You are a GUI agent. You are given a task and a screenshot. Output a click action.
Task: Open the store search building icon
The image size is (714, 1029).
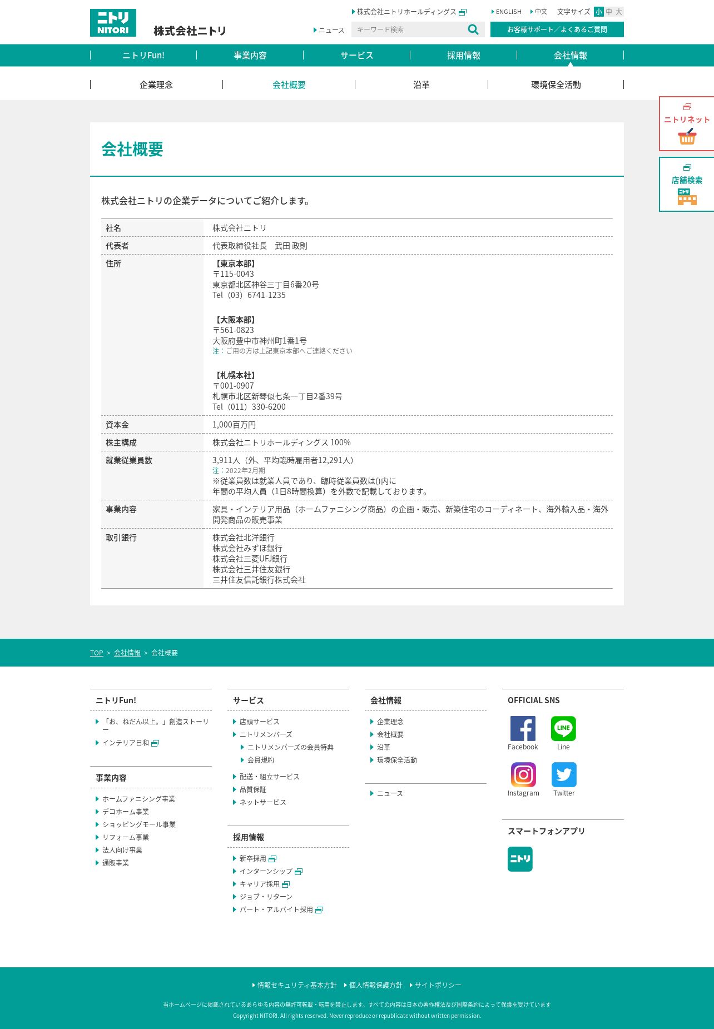[x=687, y=197]
